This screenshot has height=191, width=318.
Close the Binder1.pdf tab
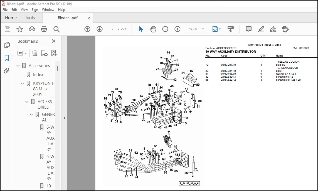point(89,18)
